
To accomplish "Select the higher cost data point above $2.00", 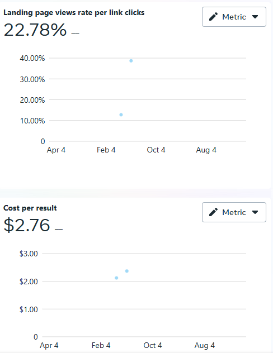I will 127,271.
